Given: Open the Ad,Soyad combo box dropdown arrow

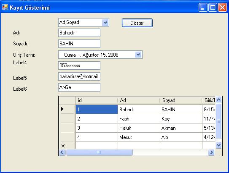Looking at the screenshot, I should 105,23.
